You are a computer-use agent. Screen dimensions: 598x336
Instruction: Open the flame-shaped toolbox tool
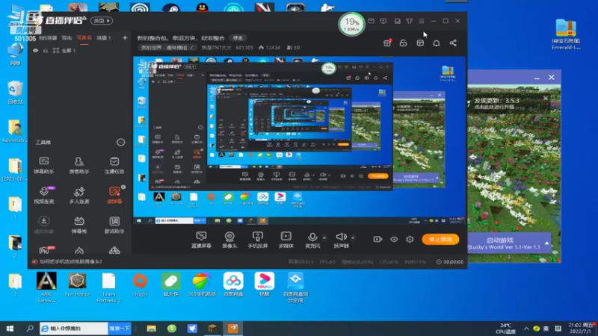[79, 250]
